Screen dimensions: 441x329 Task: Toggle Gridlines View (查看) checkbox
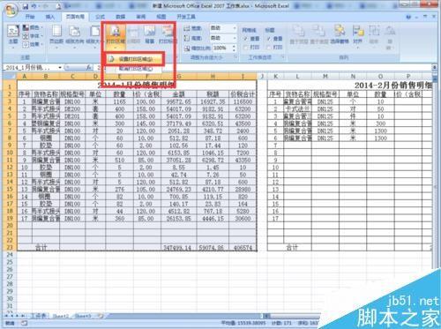245,39
